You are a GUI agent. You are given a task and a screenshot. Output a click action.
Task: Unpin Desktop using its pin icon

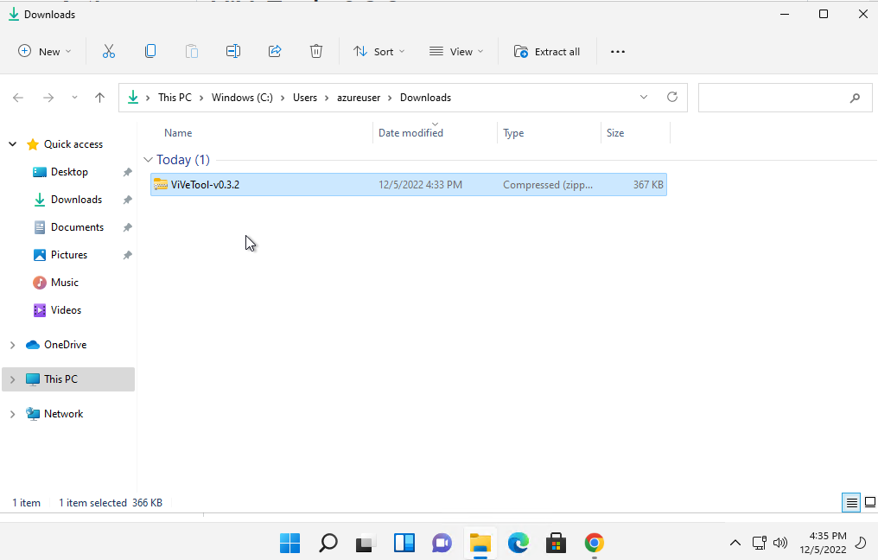128,172
